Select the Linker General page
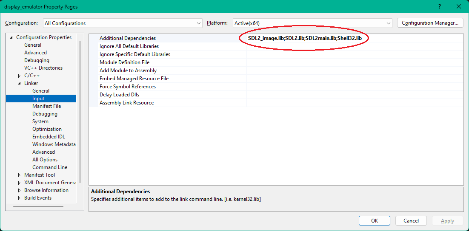This screenshot has height=231, width=469. point(41,91)
